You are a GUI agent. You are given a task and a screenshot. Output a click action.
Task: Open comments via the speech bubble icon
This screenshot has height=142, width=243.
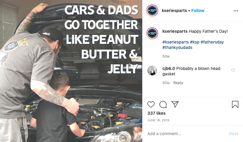[x=163, y=104]
